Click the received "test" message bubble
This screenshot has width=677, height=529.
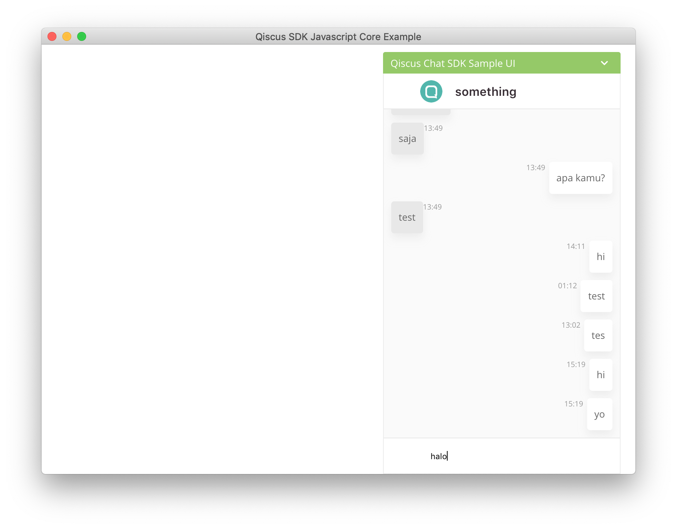407,217
